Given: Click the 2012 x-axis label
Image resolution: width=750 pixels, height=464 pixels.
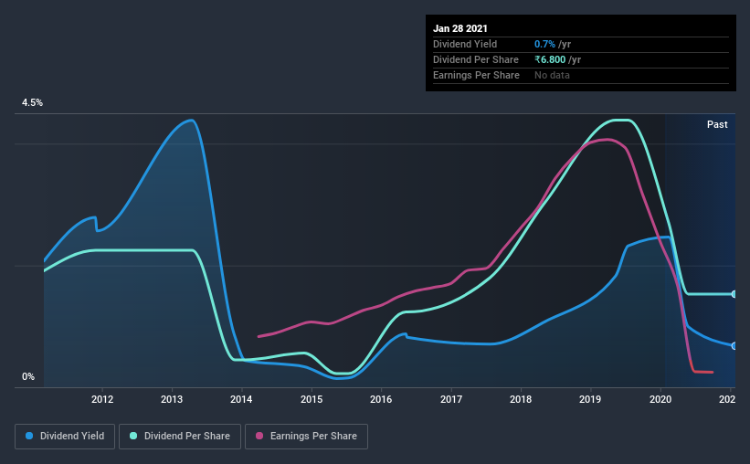Looking at the screenshot, I should click(x=102, y=399).
